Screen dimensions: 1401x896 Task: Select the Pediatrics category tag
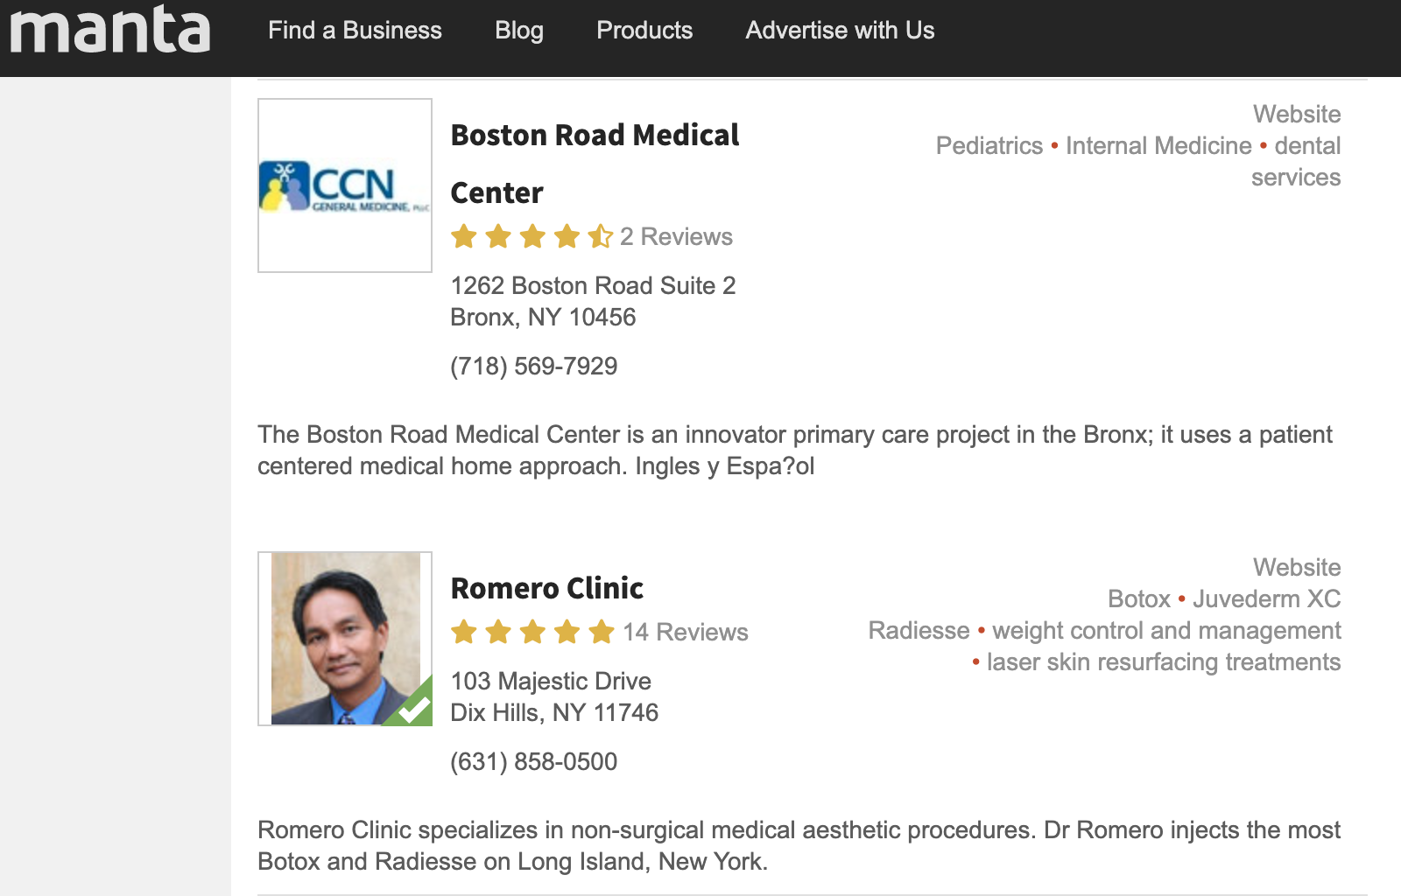[x=989, y=145]
